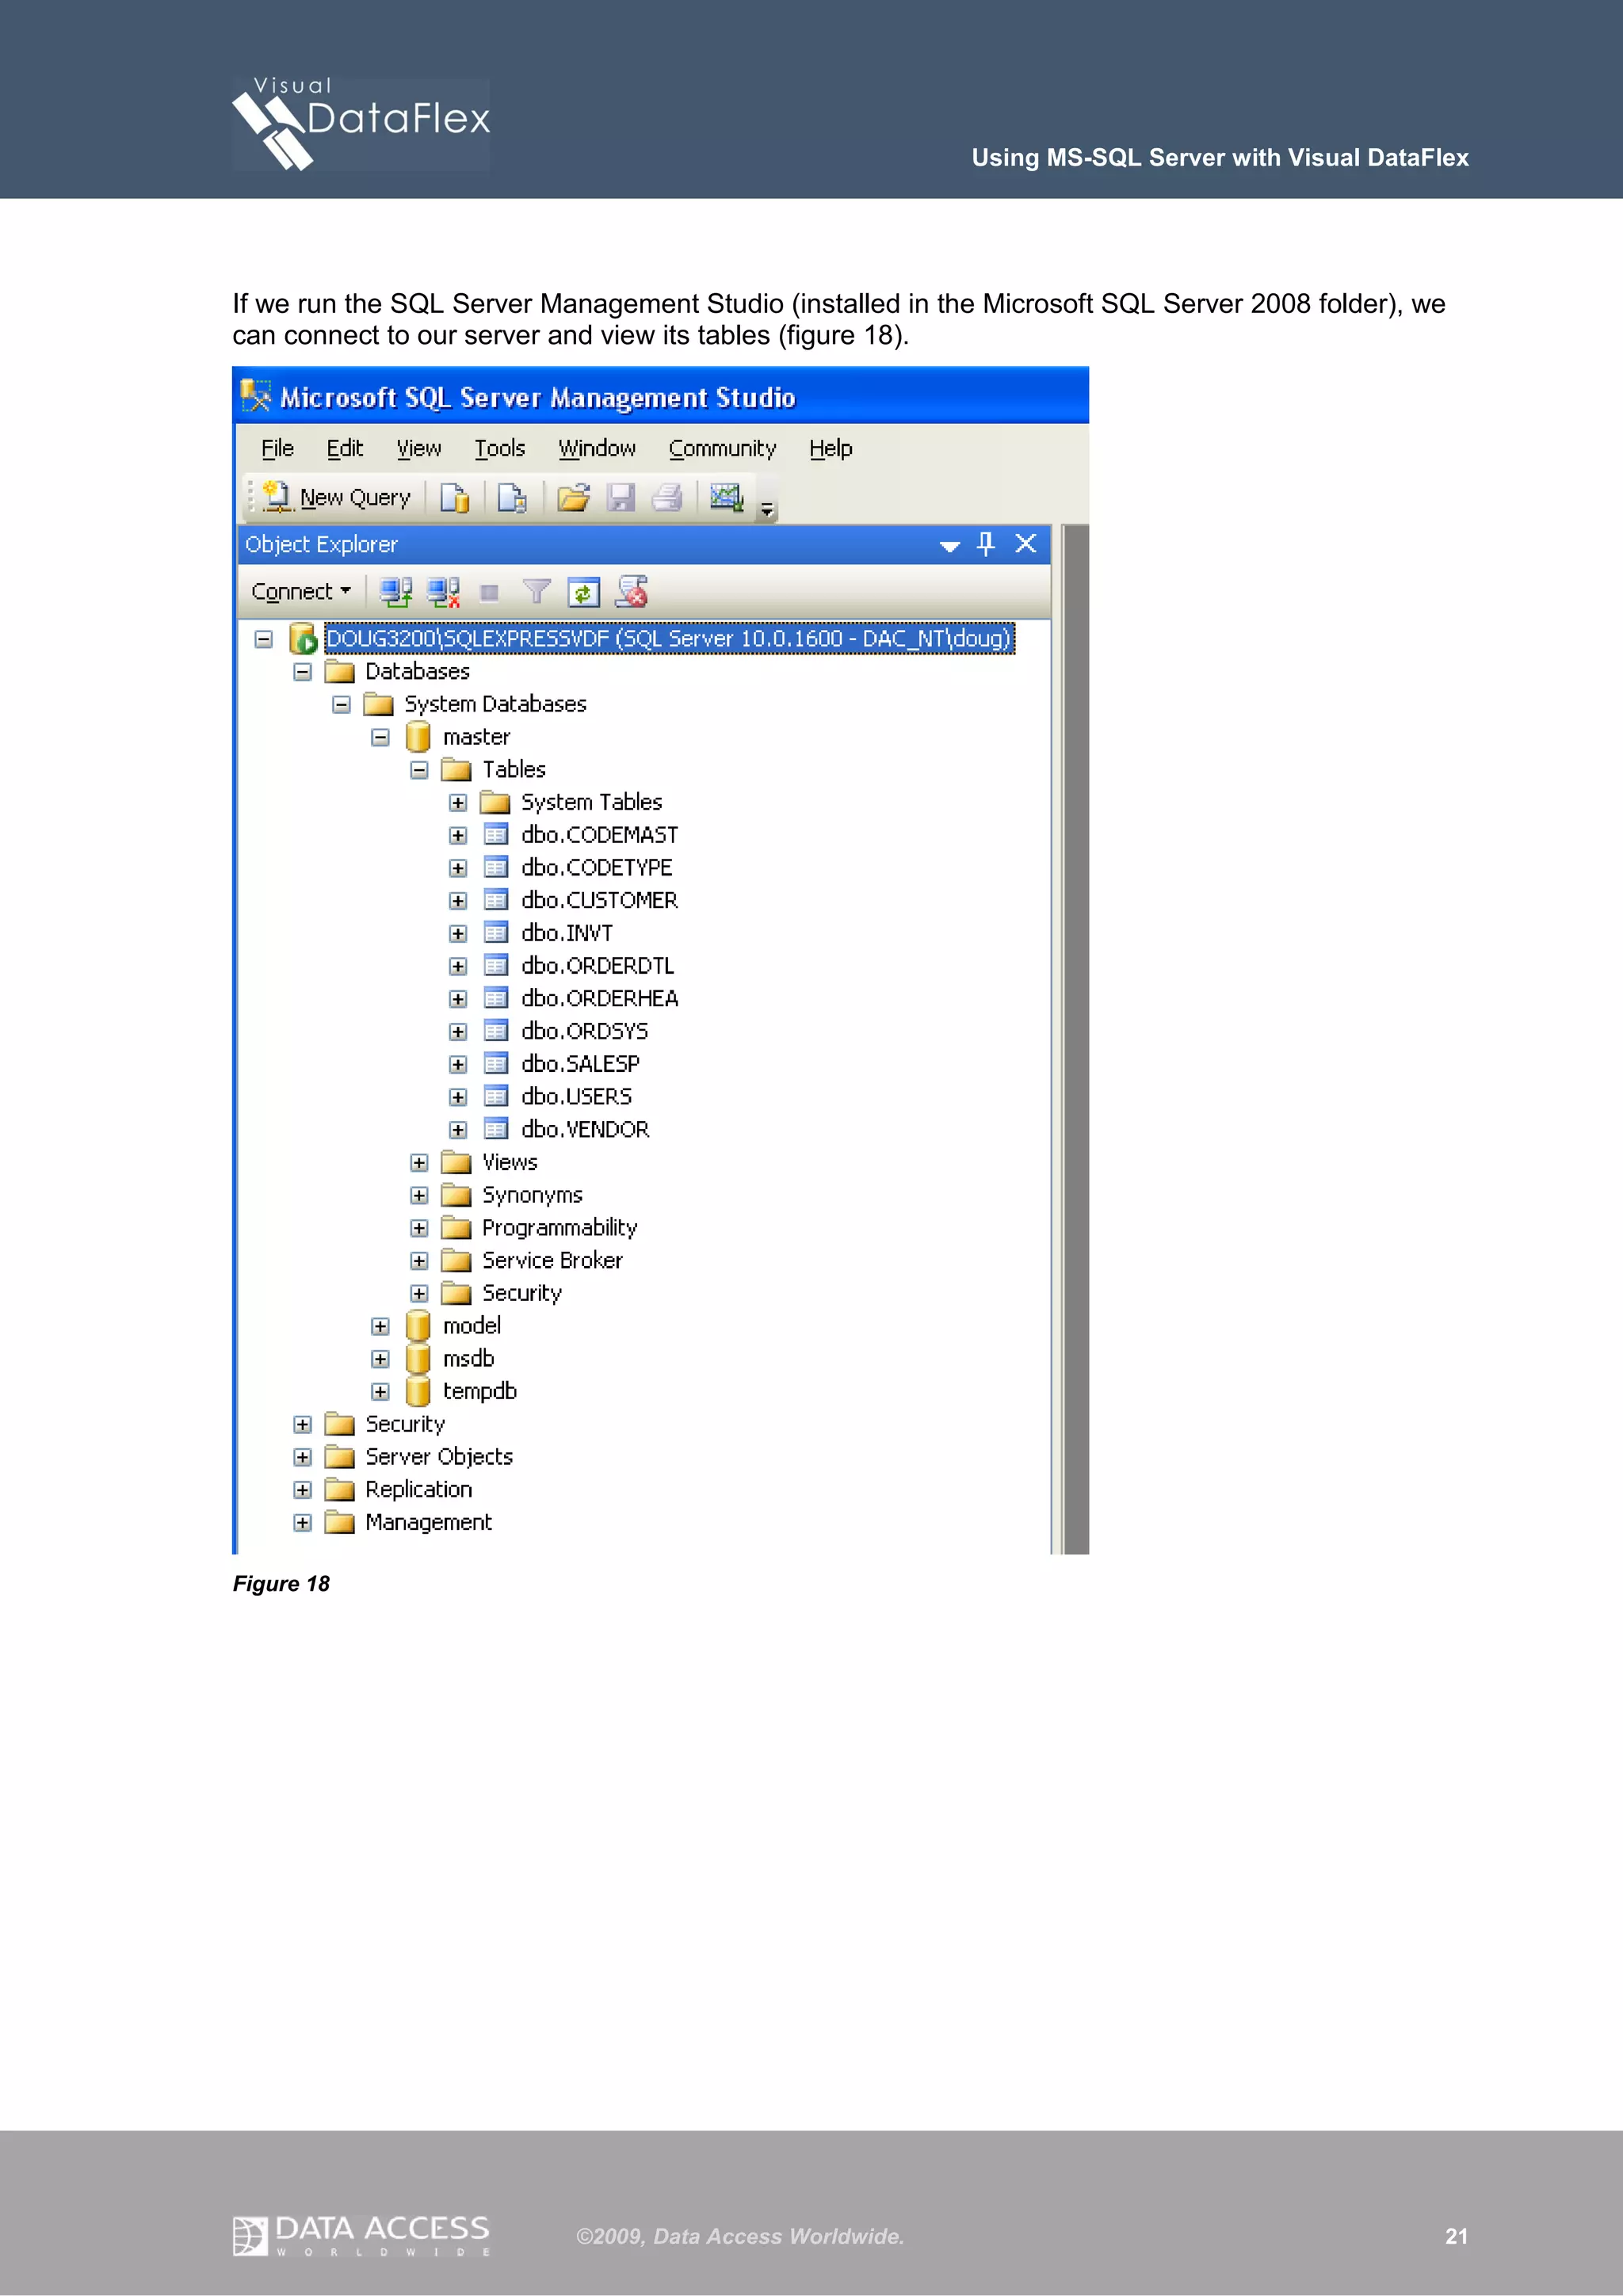Screen dimensions: 1623x2296
Task: Expand the Programmability folder
Action: point(420,1228)
